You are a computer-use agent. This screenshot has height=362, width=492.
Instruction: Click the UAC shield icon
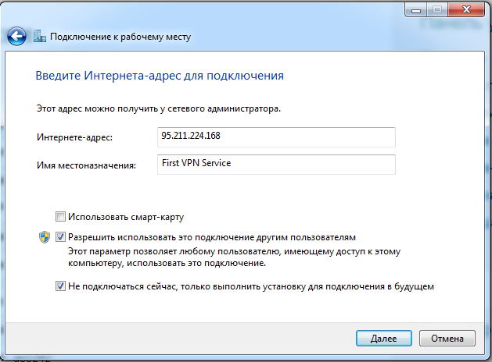click(x=45, y=236)
